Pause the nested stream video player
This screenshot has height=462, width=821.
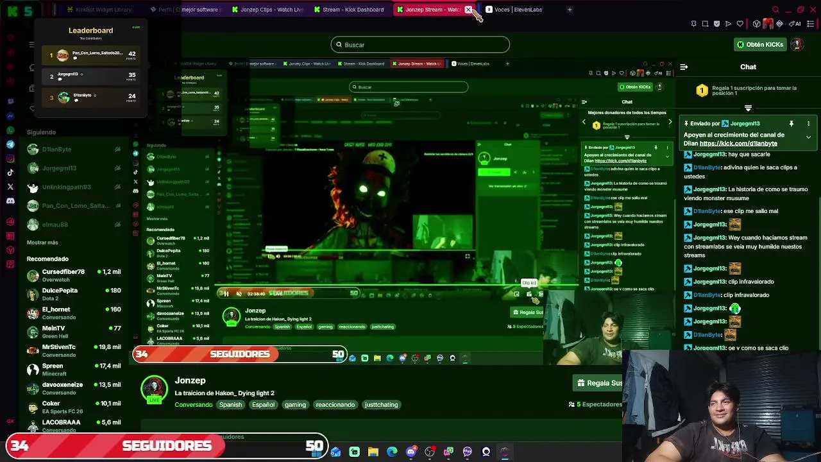click(225, 293)
